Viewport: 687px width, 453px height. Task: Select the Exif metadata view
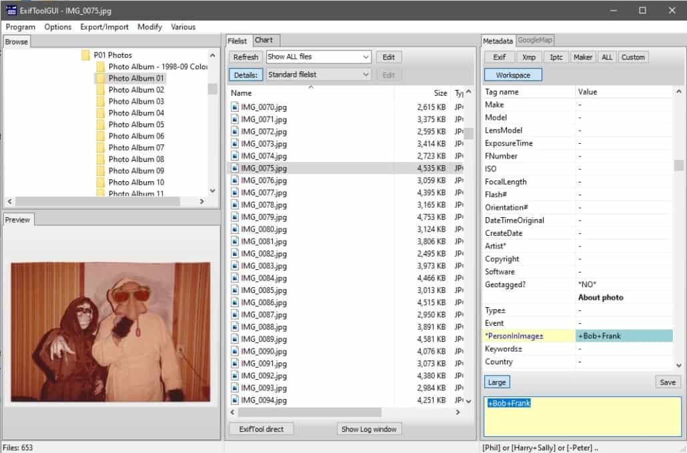click(499, 57)
